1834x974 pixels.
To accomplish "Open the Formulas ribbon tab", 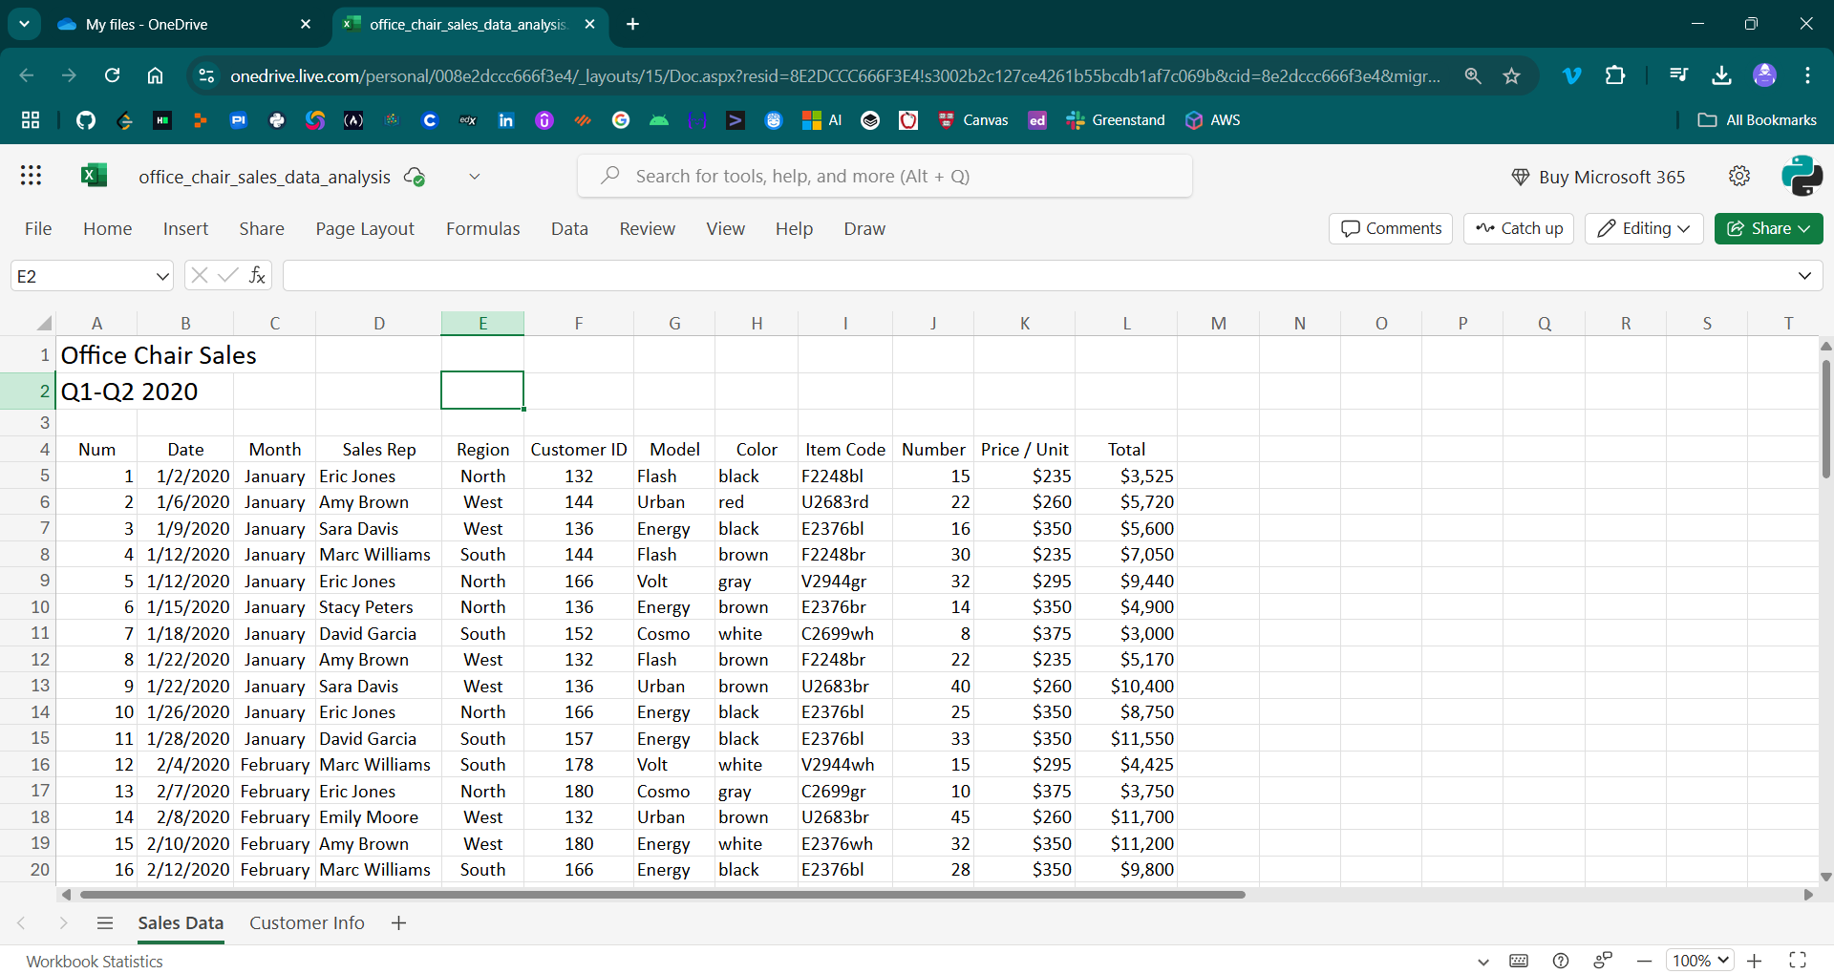I will tap(482, 228).
